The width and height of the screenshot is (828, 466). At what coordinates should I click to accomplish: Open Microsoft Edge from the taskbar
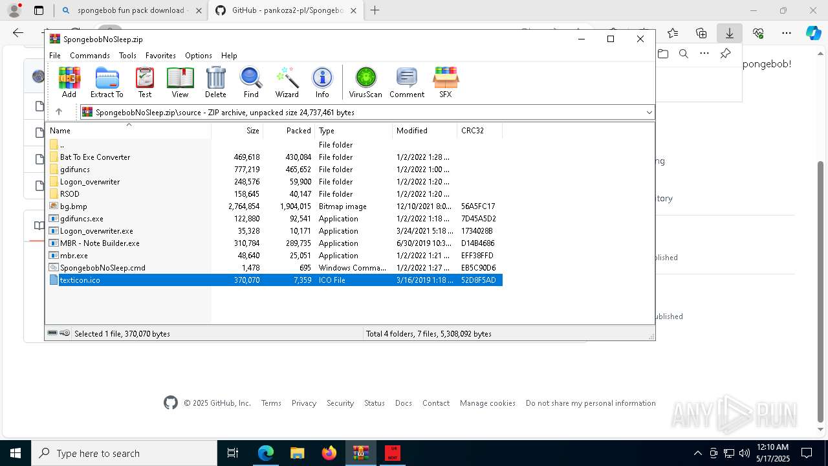(266, 453)
